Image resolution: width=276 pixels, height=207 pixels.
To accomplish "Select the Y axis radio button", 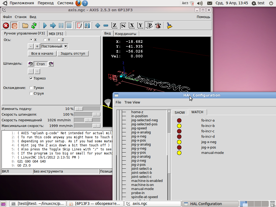I will (45, 40).
